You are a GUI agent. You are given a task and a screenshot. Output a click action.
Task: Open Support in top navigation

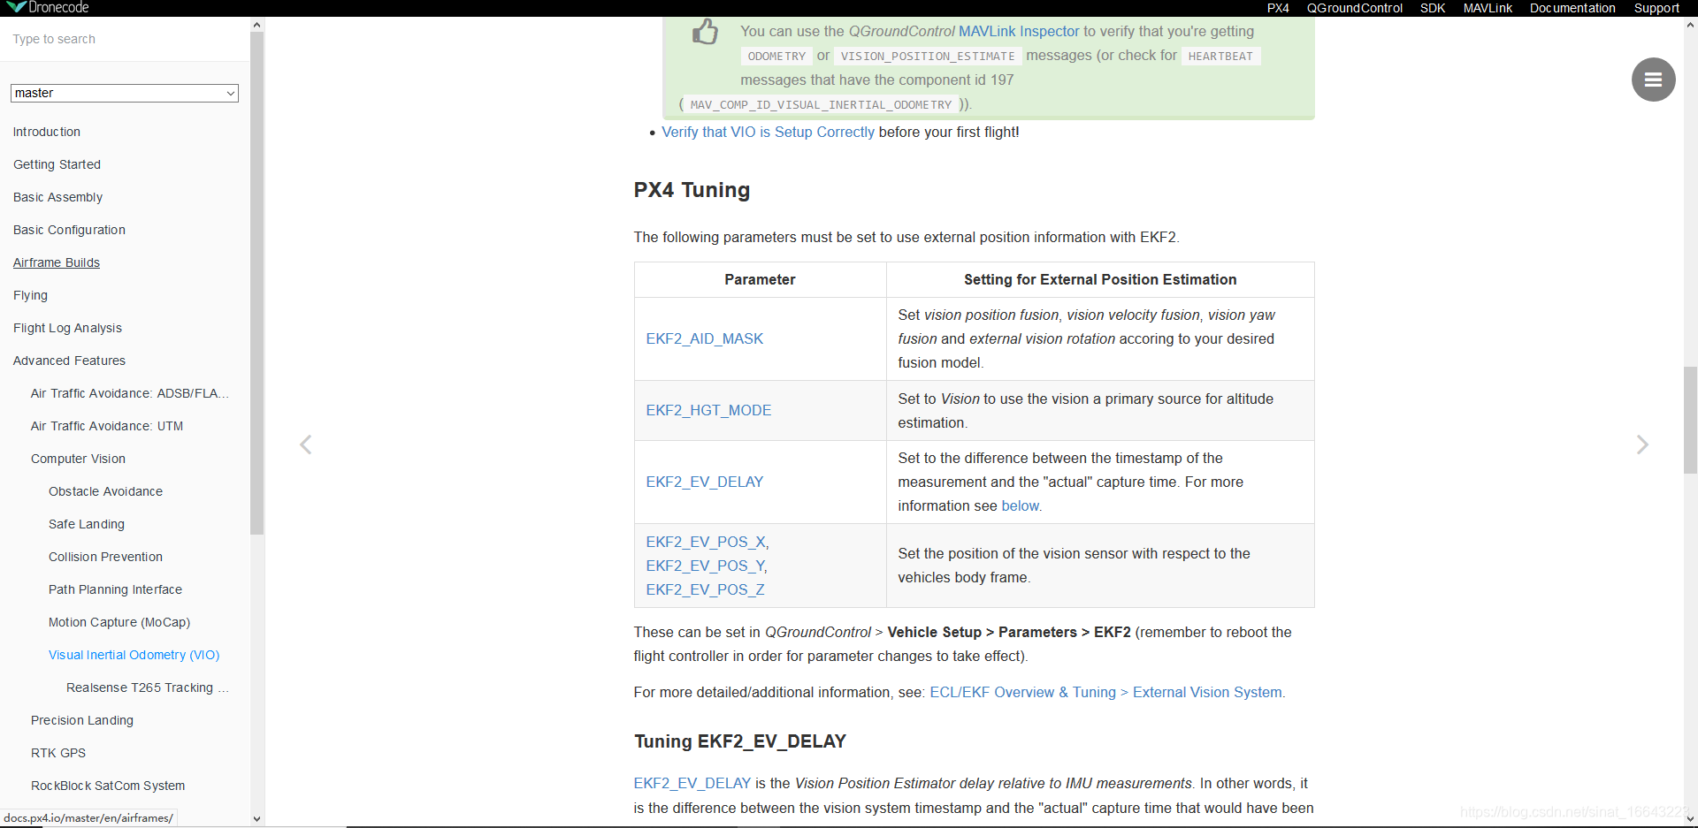1656,8
